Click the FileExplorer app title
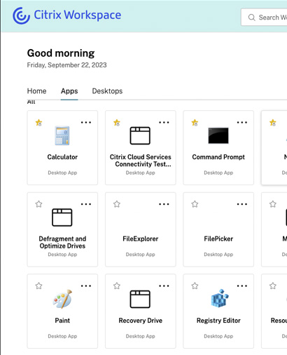The image size is (287, 355). pos(141,239)
